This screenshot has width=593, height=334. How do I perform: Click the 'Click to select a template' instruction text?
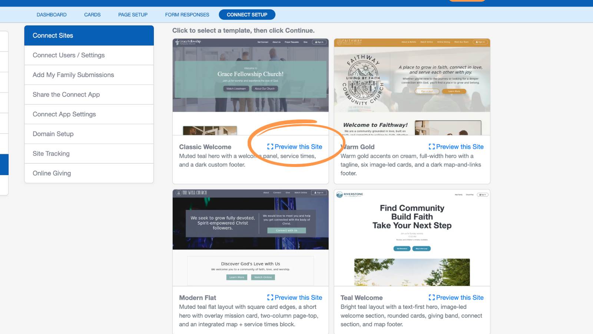[x=244, y=30]
